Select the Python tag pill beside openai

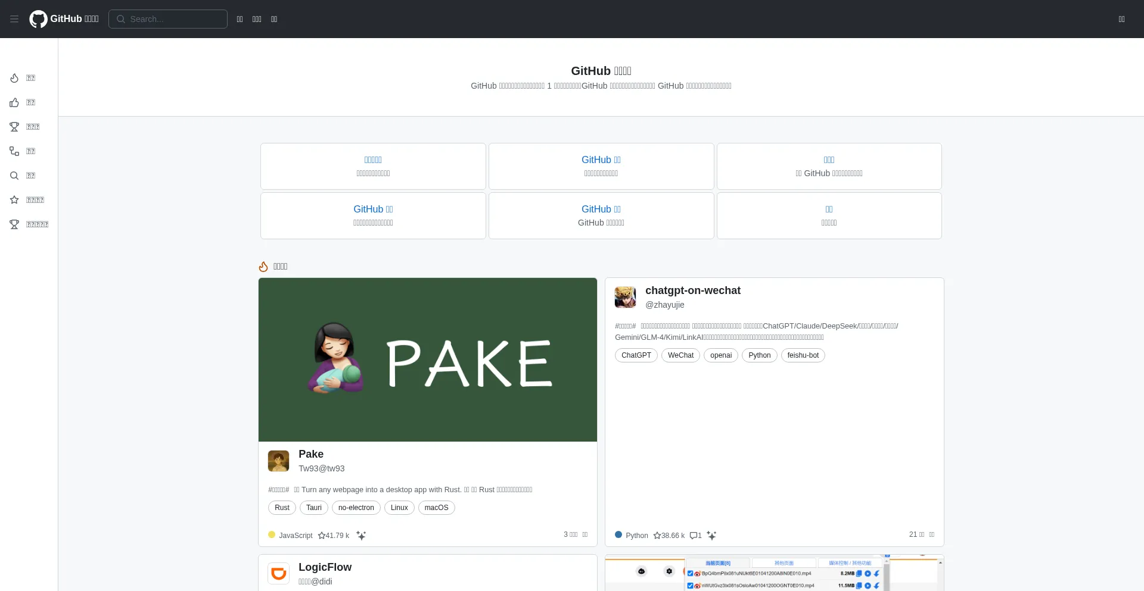click(760, 355)
